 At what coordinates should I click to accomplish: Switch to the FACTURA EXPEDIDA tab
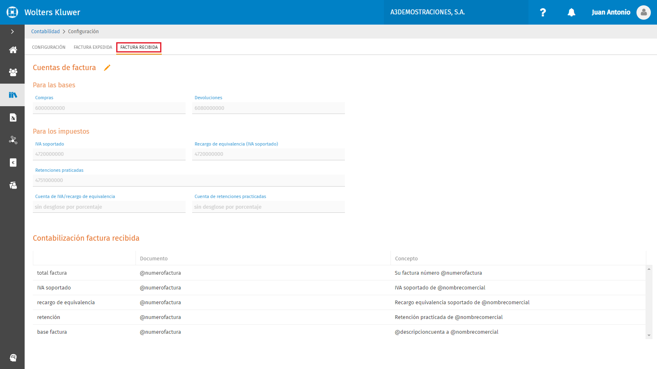pos(93,47)
